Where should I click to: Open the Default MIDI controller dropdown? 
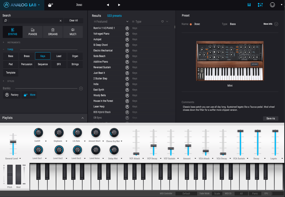pyautogui.click(x=186, y=193)
